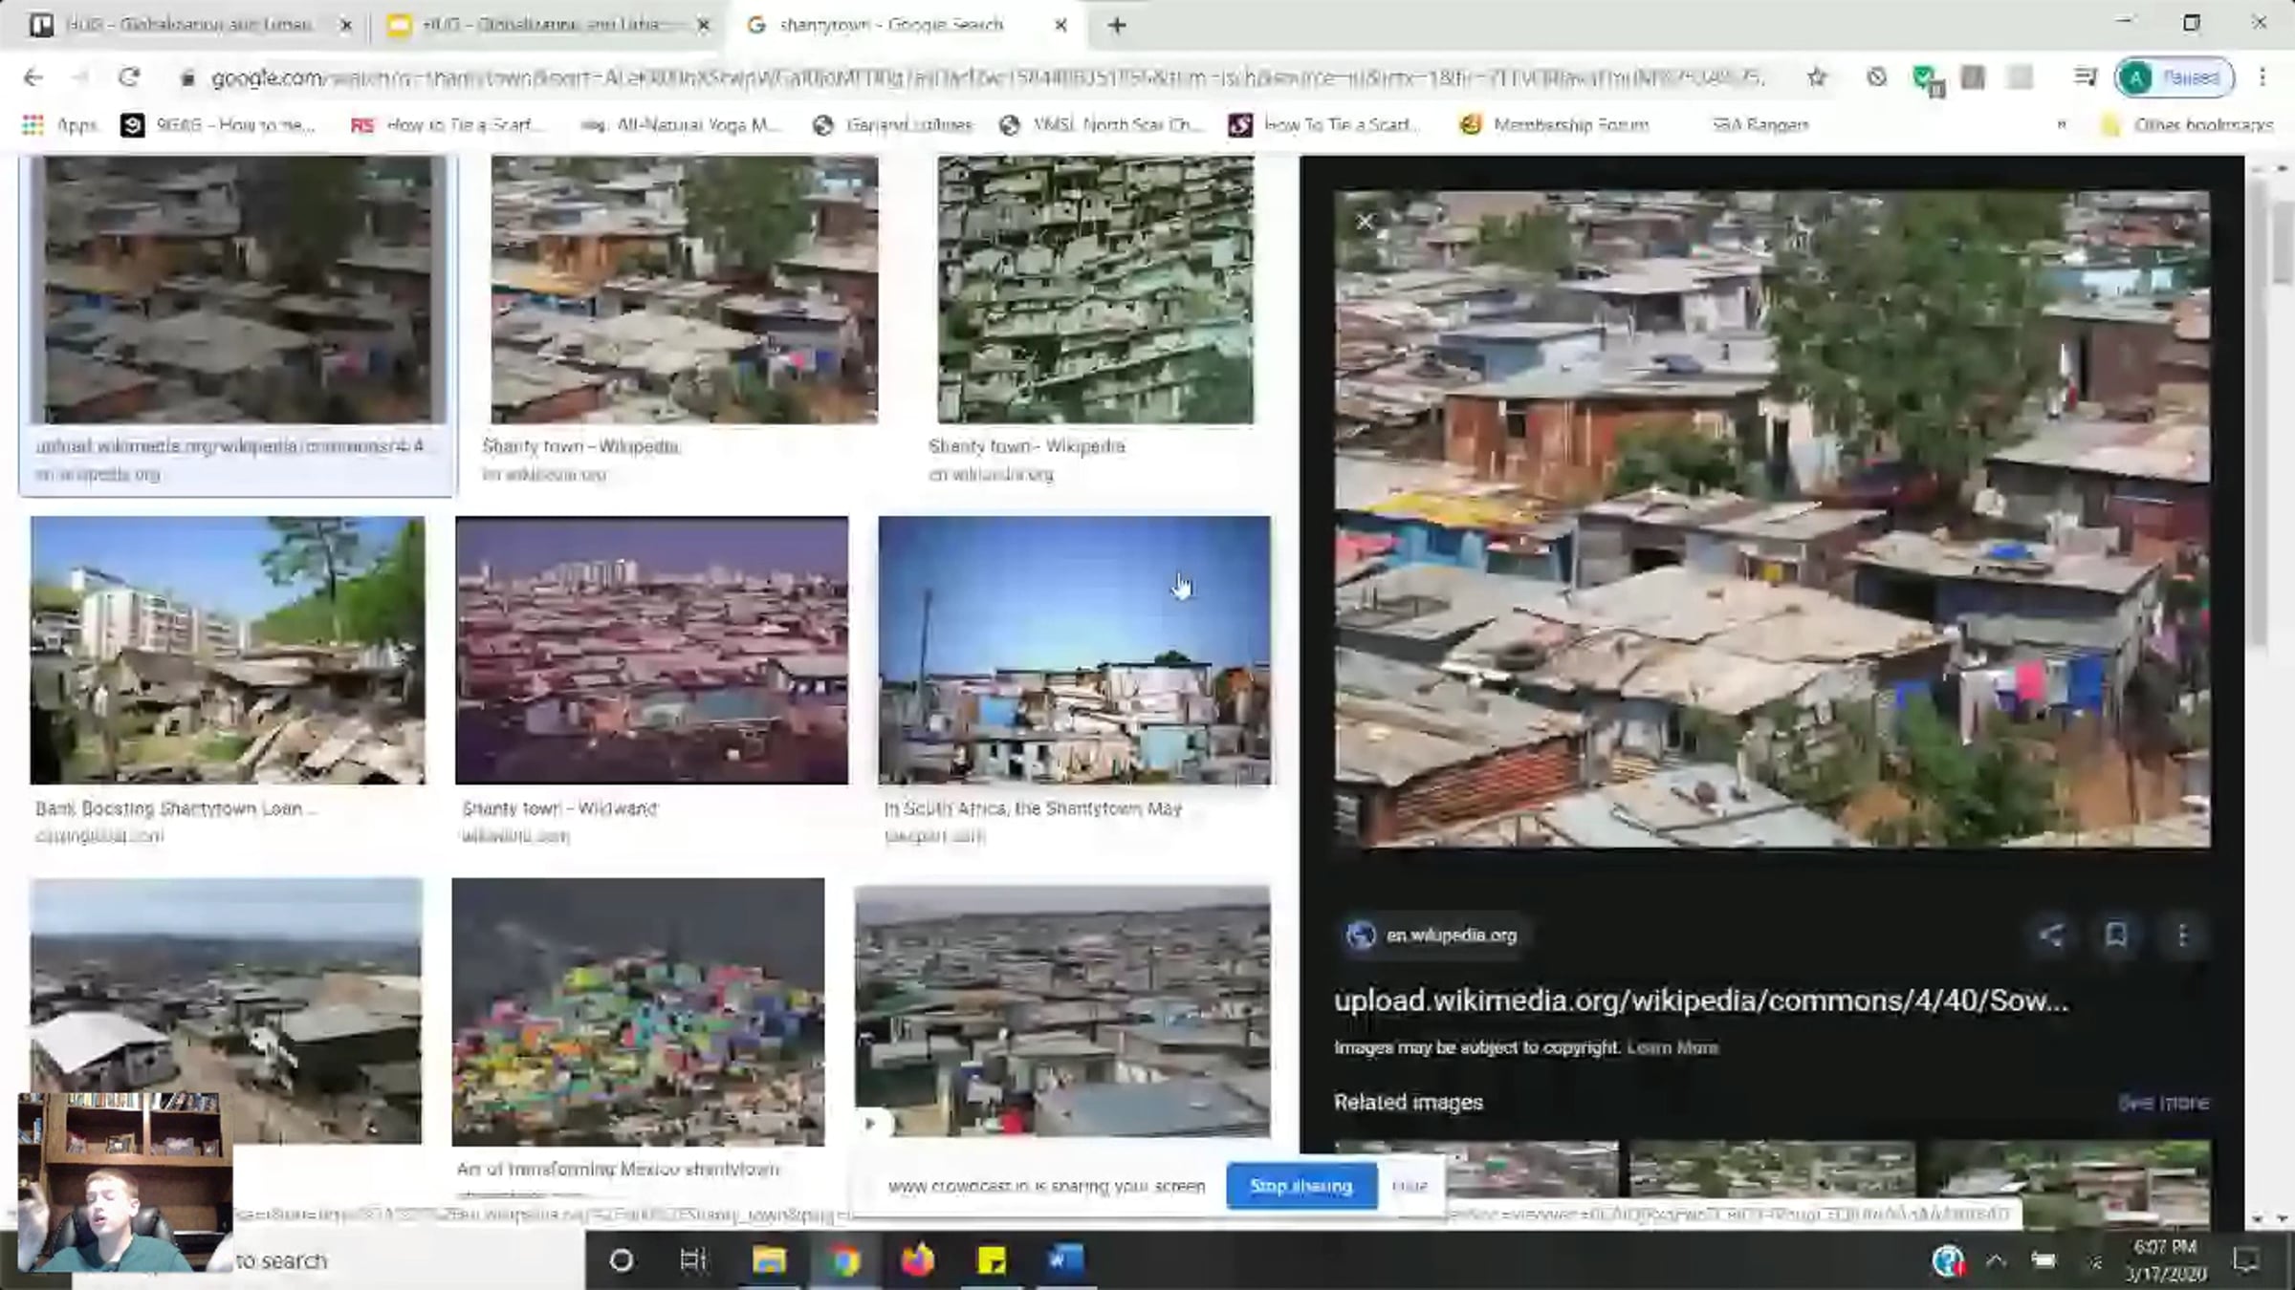
Task: Open Firefox from the taskbar
Action: click(x=917, y=1261)
